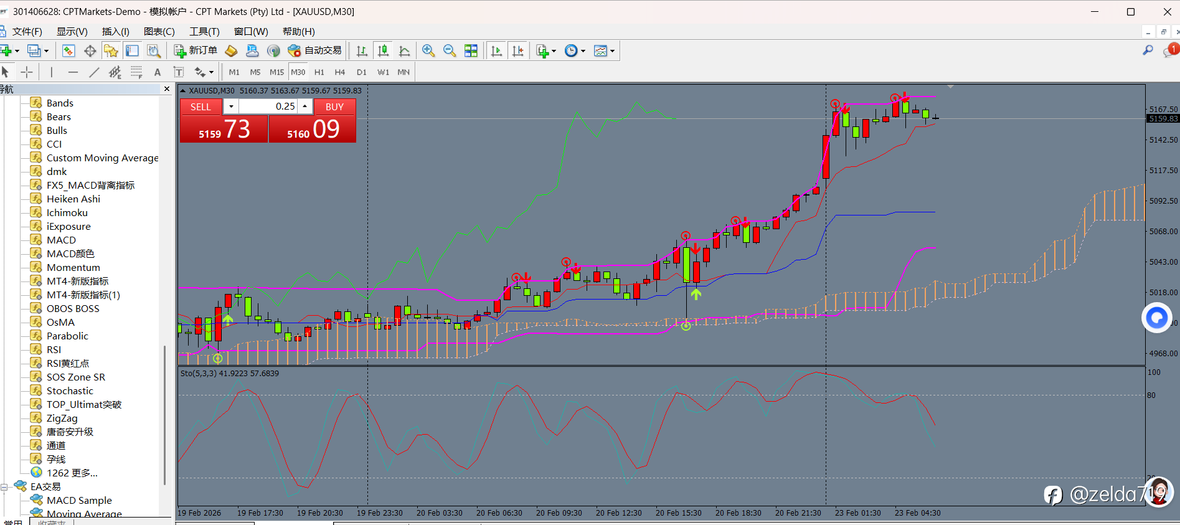Screen dimensions: 1180x525
Task: Toggle the 自动交易 AutoTrading button
Action: pos(315,51)
